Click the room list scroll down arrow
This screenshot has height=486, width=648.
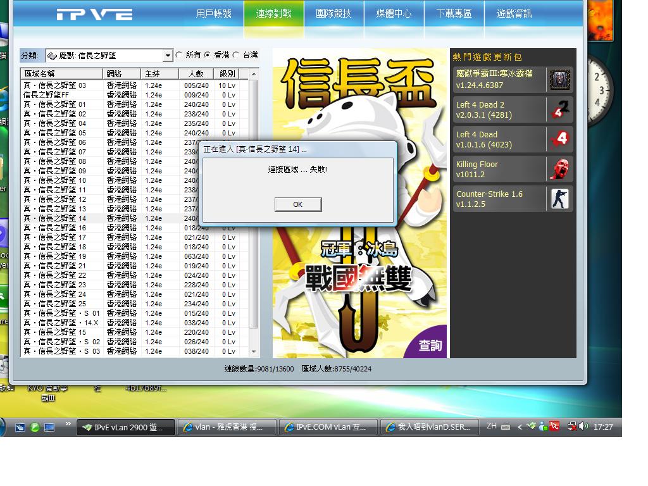click(x=254, y=352)
